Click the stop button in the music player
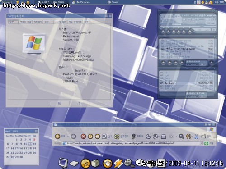Screen dimensions: 226x169 179,32
